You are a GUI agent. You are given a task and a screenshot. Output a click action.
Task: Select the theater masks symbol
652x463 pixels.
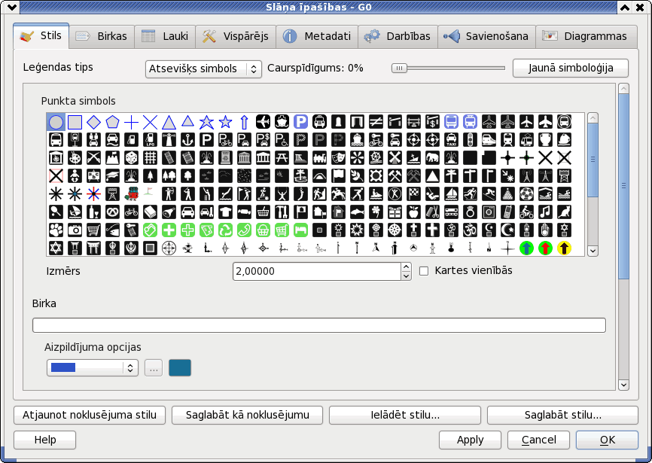[x=339, y=158]
